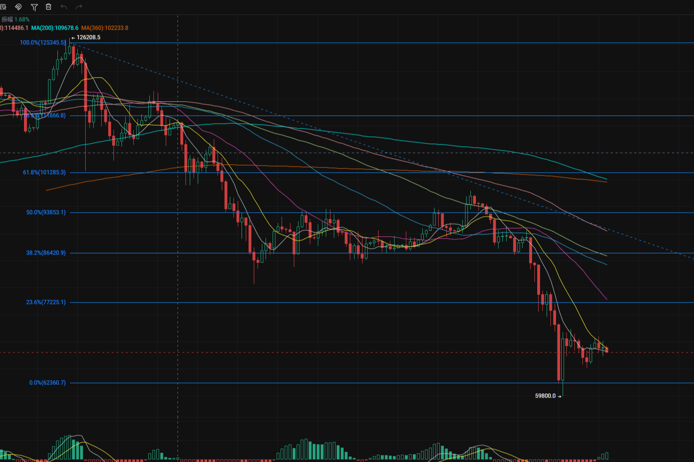
Task: Select the MA(200) indicator label
Action: (55, 28)
